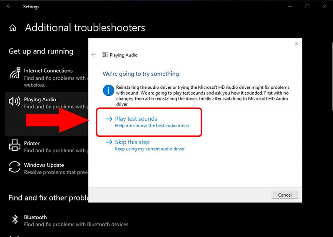Open the Internet Connections troubleshooter
Image resolution: width=333 pixels, height=237 pixels.
point(48,71)
